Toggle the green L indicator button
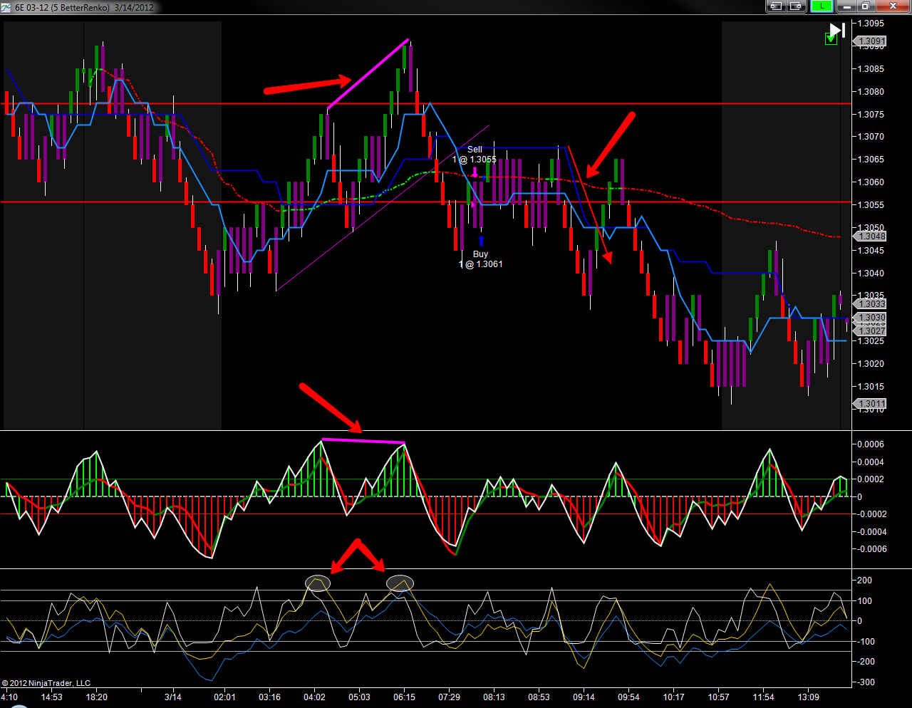 822,6
